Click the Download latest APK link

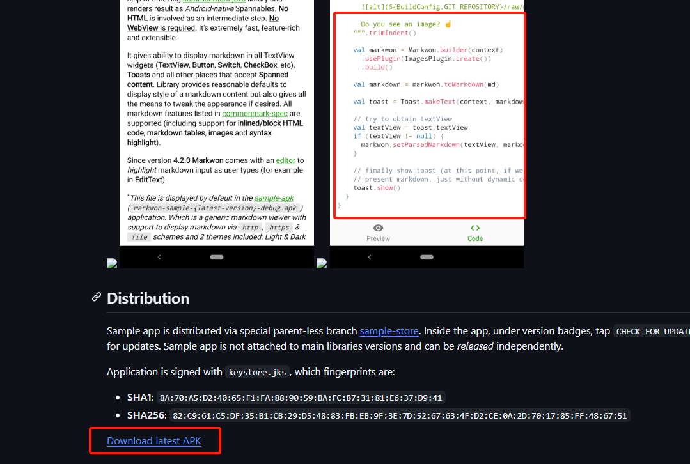click(153, 441)
